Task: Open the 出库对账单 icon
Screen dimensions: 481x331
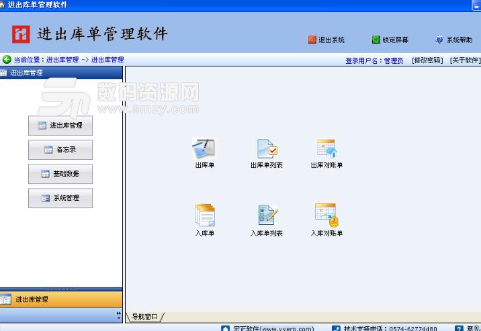Action: 326,148
